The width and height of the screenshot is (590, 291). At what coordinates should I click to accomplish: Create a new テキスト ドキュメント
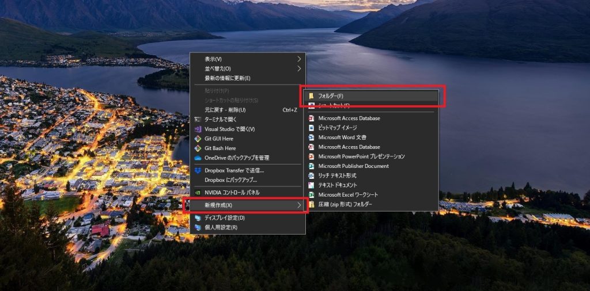point(338,185)
